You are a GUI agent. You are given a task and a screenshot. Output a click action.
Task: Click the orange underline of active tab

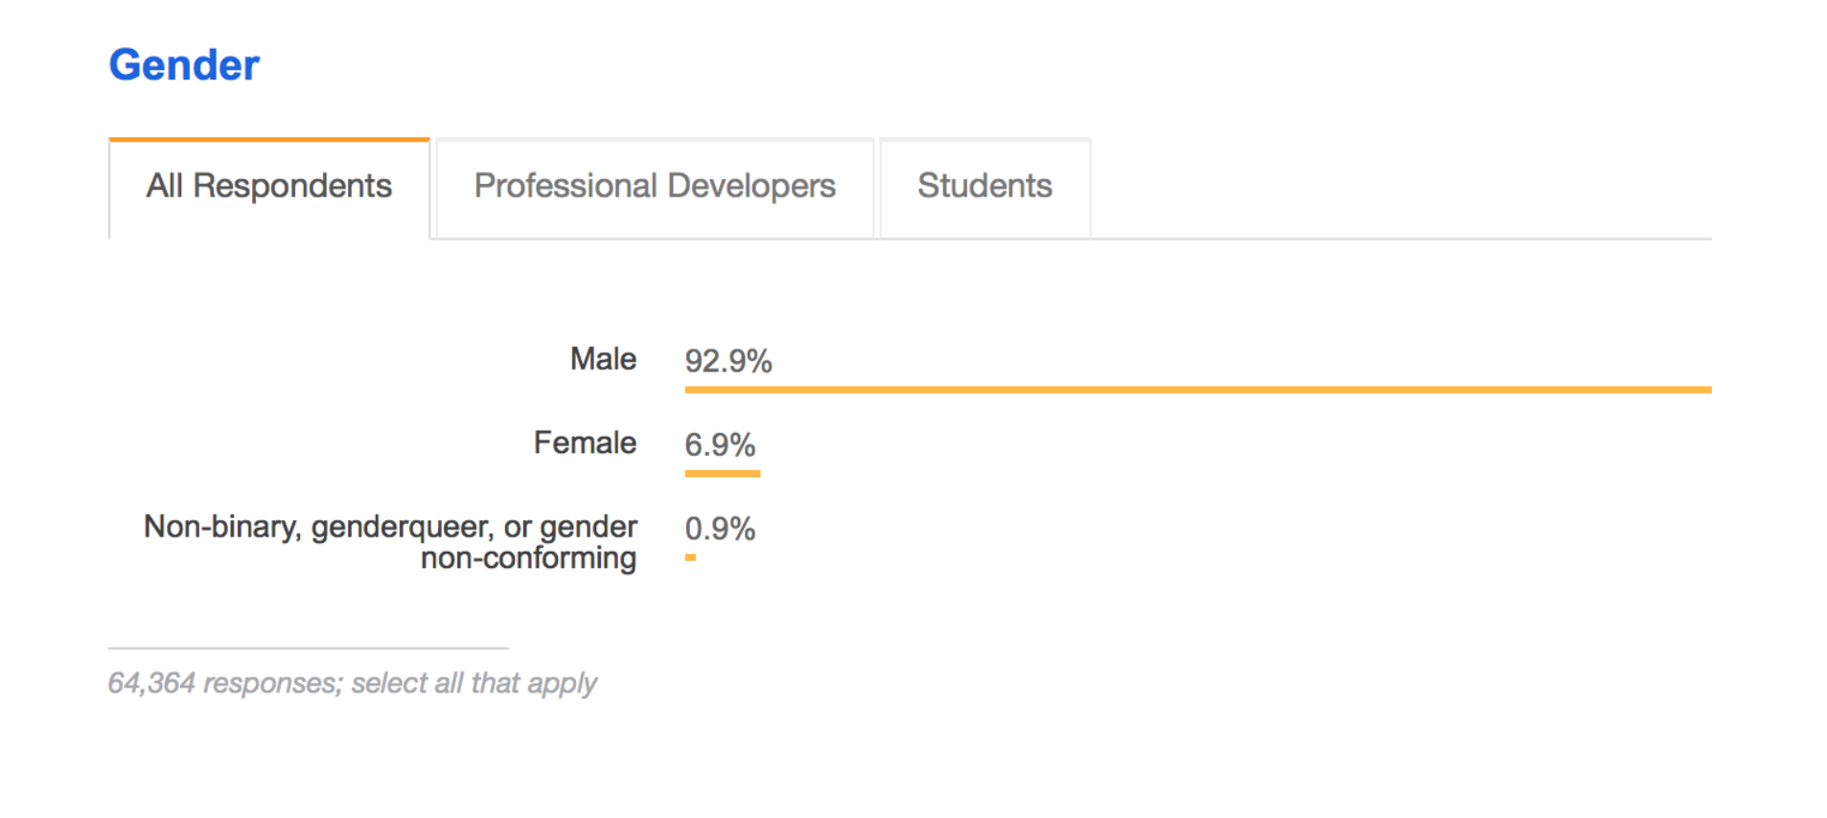click(269, 140)
